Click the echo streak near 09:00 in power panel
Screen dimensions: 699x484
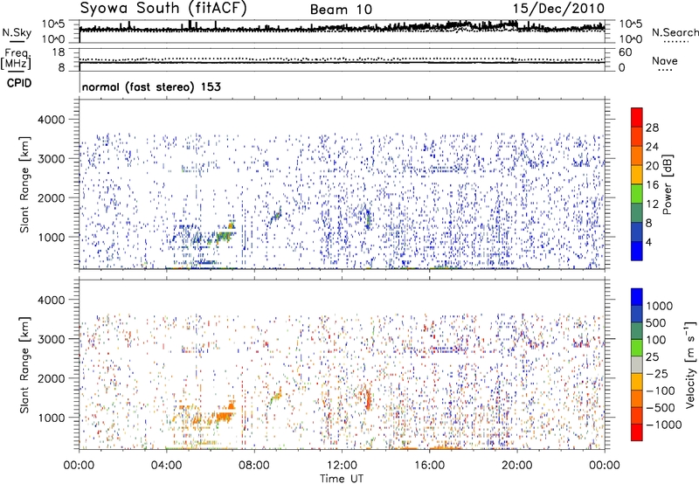[276, 216]
